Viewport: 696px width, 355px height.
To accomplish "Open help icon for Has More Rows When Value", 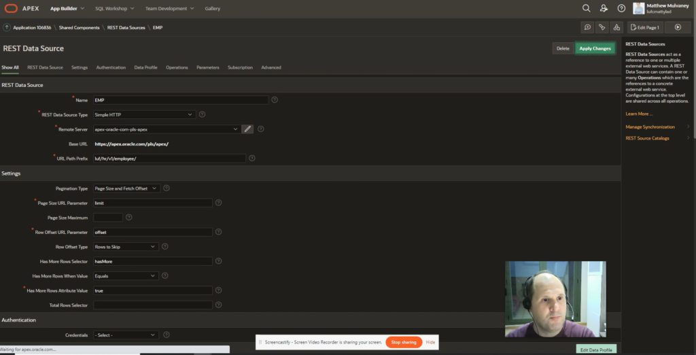I will pos(164,275).
